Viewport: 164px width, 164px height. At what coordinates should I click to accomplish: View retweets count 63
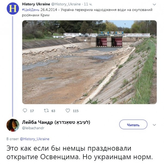click(53, 111)
